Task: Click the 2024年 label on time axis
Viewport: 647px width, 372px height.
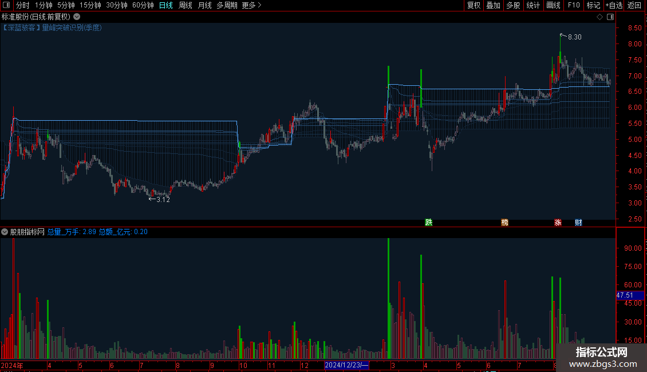Action: (x=13, y=365)
